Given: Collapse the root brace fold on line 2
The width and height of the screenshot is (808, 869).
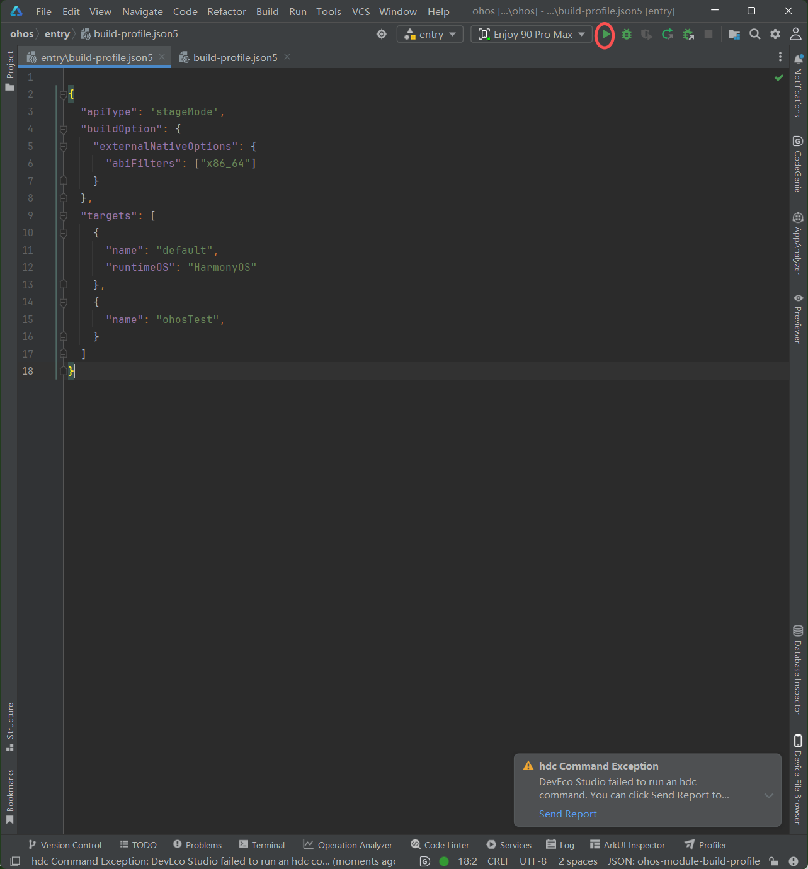Looking at the screenshot, I should [x=63, y=94].
